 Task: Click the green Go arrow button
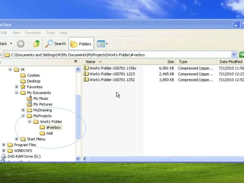pos(241,55)
